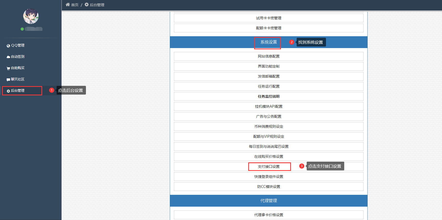The width and height of the screenshot is (442, 220).
Task: Open 网站信息配置 option
Action: [269, 56]
